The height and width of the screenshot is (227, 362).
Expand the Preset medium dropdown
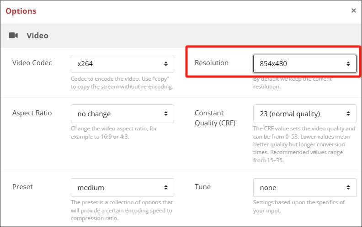click(x=122, y=187)
